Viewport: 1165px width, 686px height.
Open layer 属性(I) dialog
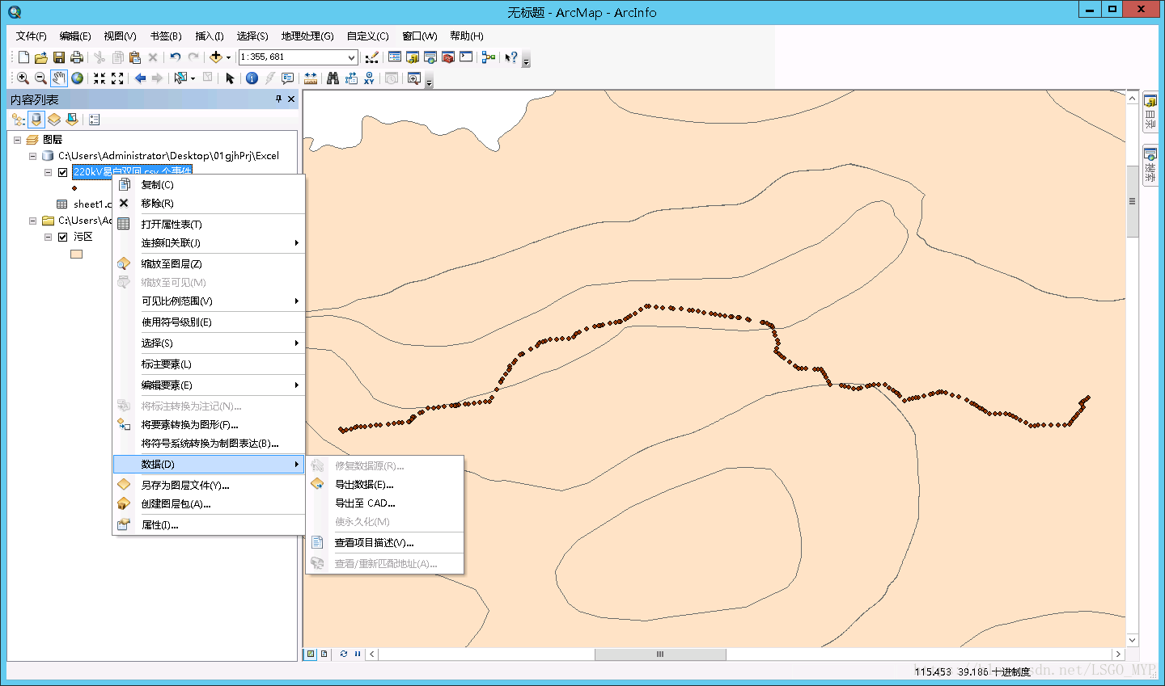[209, 525]
